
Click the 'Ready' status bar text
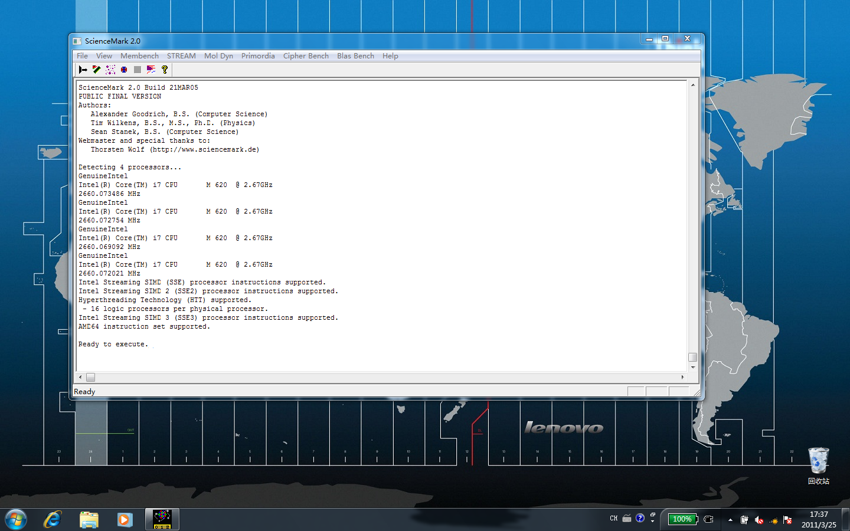(84, 392)
